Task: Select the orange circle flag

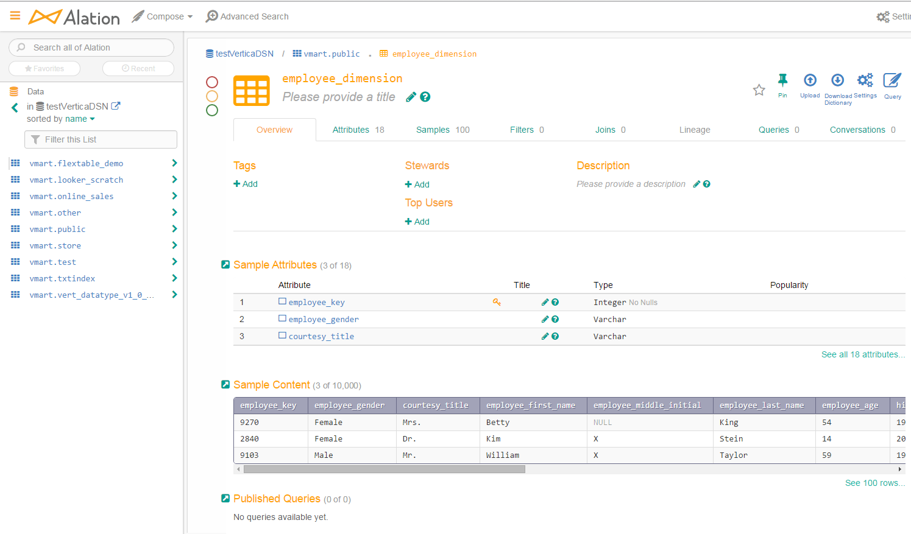Action: pos(212,96)
